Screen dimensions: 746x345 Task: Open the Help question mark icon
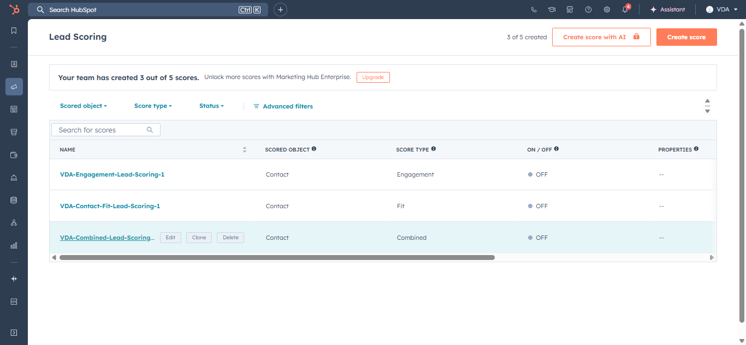(x=588, y=9)
